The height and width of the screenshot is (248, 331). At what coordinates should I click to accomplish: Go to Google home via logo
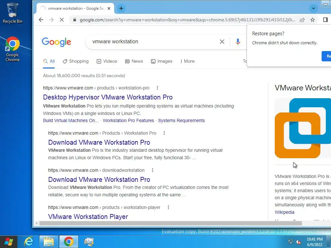[56, 42]
